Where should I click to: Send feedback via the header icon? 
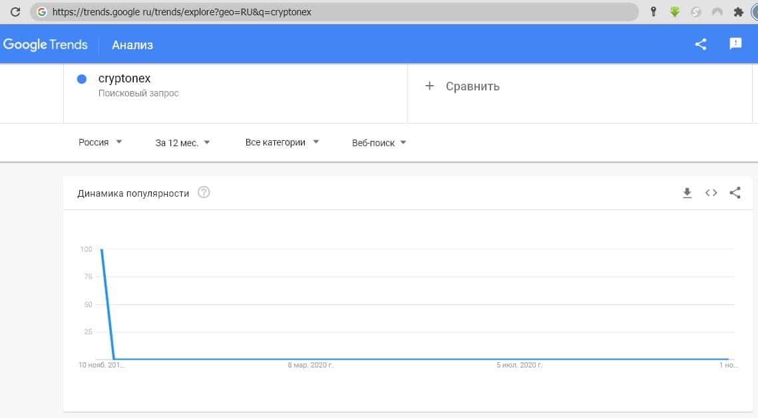(x=735, y=44)
